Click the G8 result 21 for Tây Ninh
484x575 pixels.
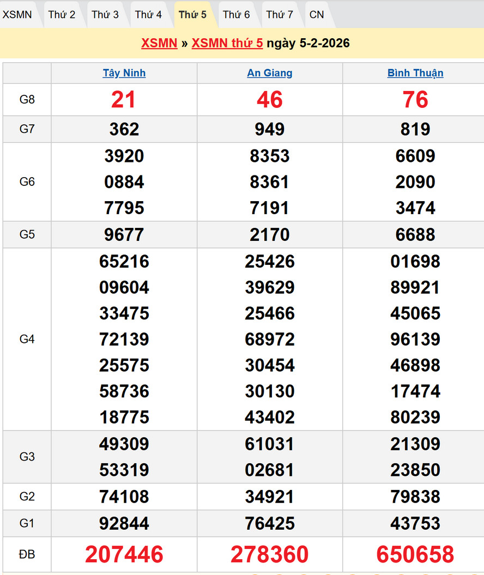(124, 100)
